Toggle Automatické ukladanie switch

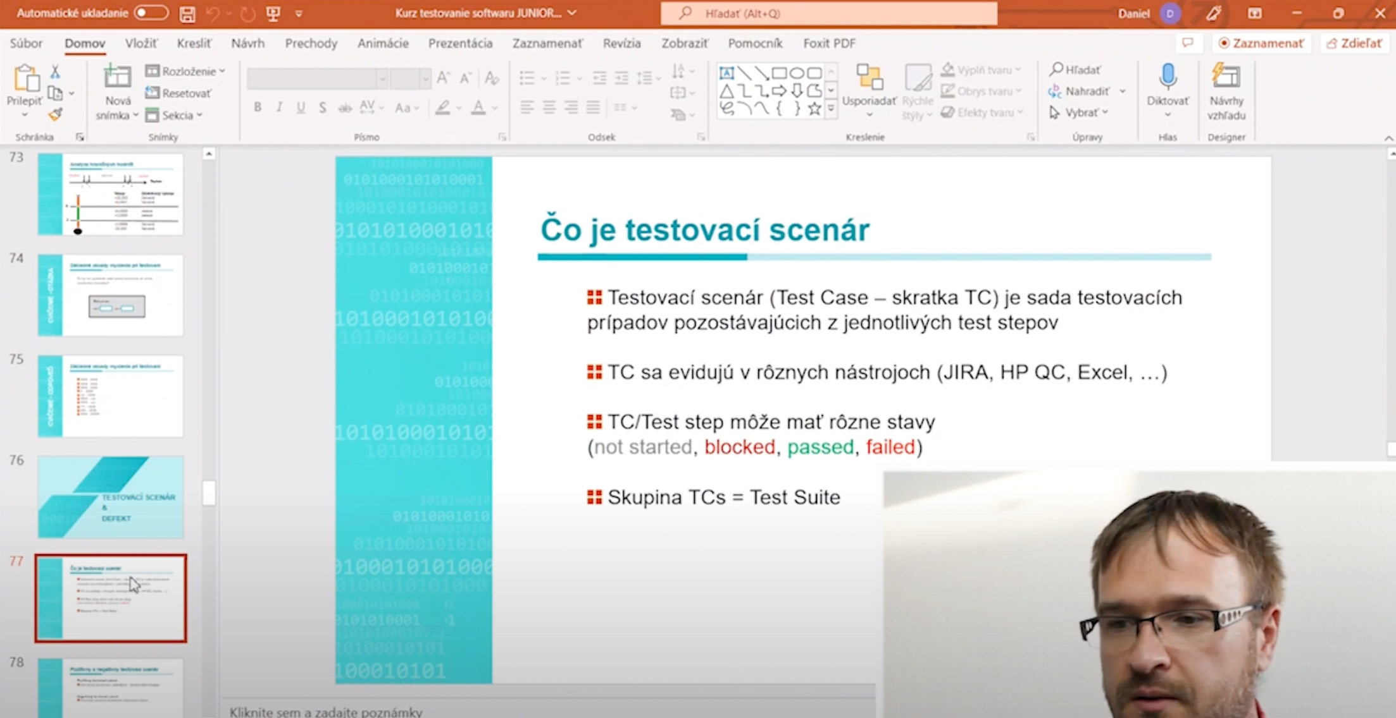tap(151, 13)
